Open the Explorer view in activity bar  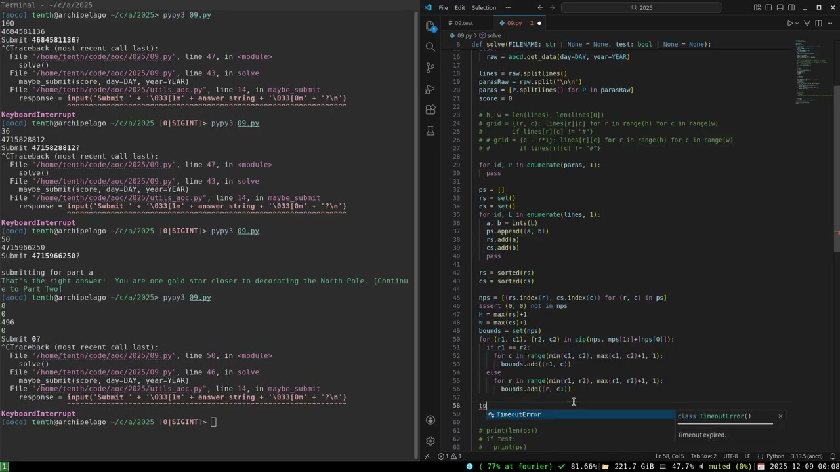430,26
